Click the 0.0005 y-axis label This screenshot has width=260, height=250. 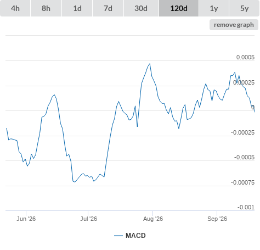click(245, 57)
